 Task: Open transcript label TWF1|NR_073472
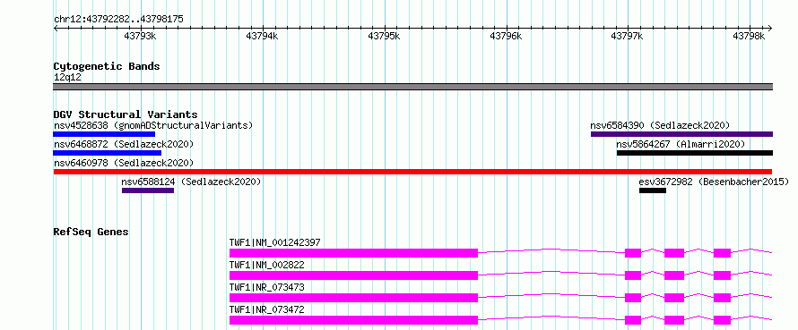pos(267,309)
